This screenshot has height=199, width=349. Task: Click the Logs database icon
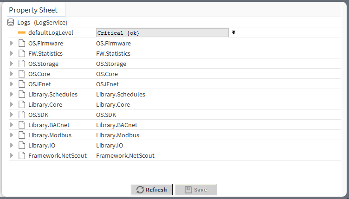(11, 22)
